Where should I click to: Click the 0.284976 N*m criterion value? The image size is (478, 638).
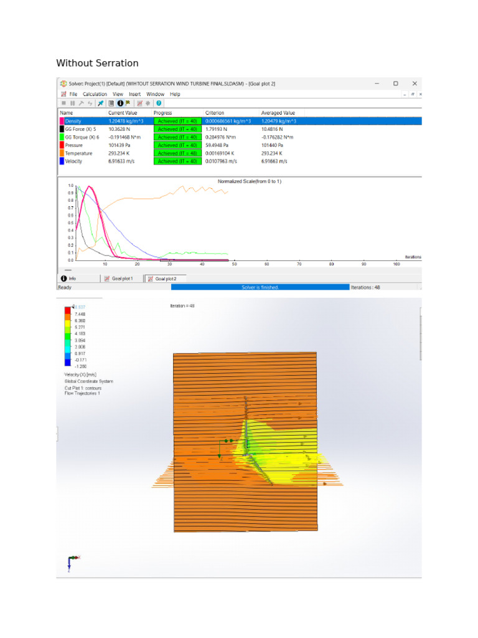[220, 137]
